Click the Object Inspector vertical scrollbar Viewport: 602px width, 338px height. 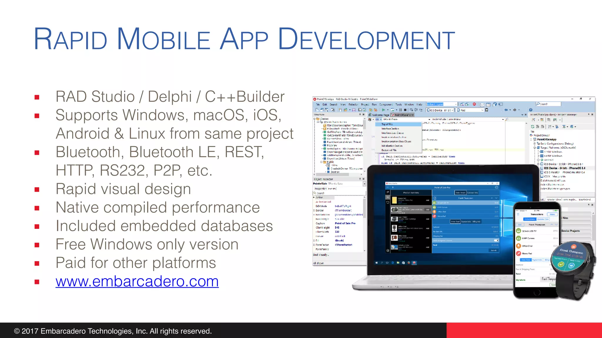click(364, 224)
